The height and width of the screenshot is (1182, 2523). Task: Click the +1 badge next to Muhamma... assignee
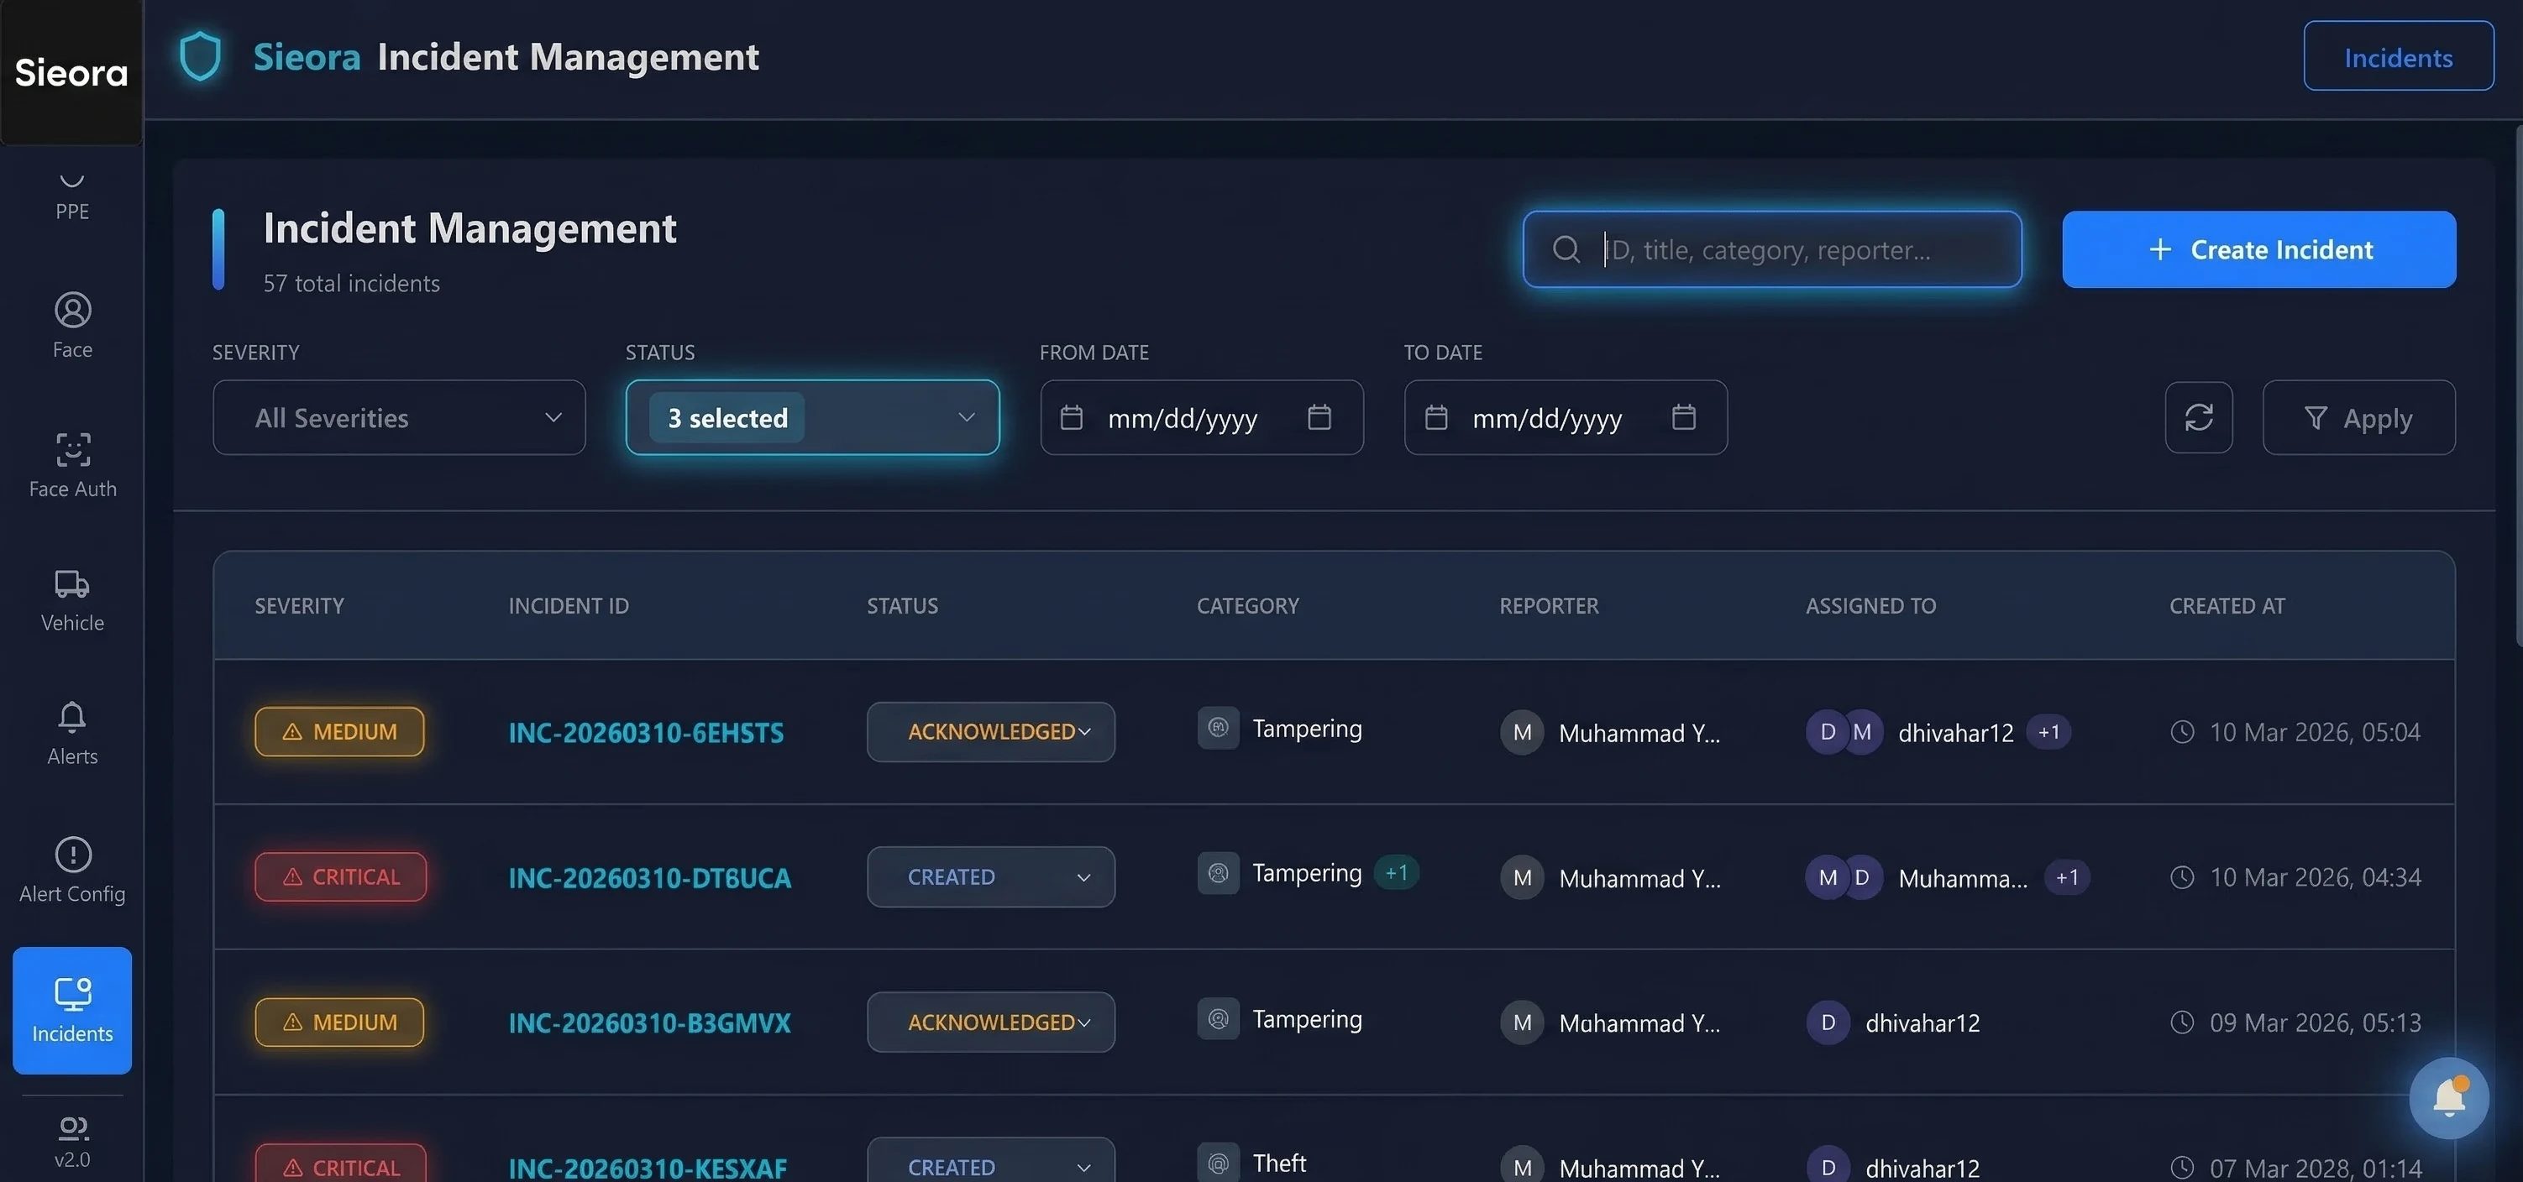click(x=2067, y=876)
